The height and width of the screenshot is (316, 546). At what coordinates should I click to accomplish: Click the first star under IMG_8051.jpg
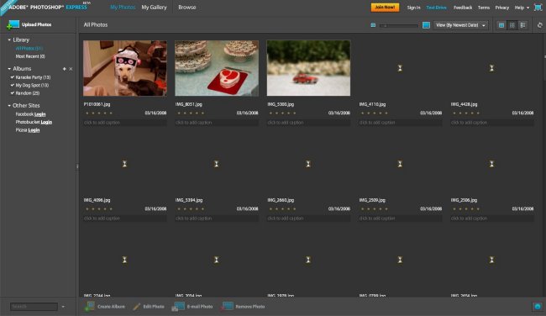[179, 113]
